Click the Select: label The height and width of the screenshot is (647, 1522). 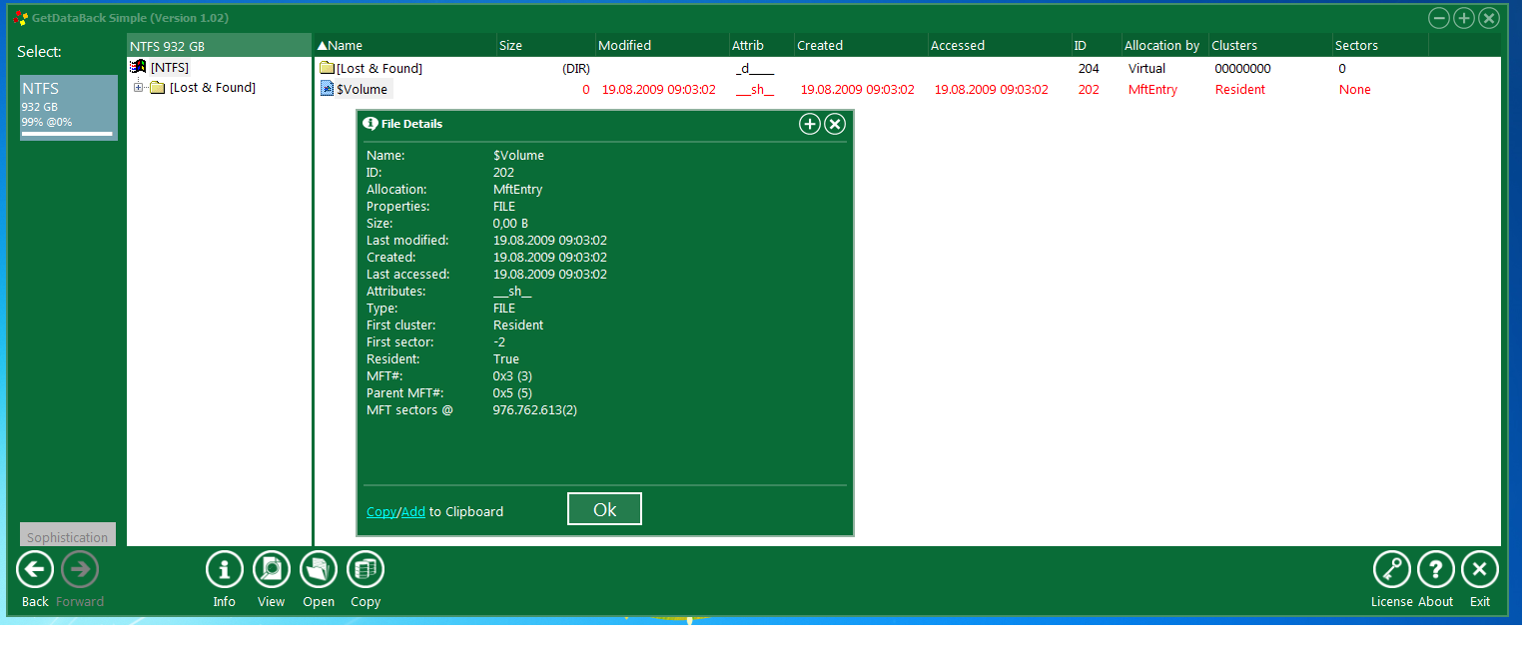39,52
